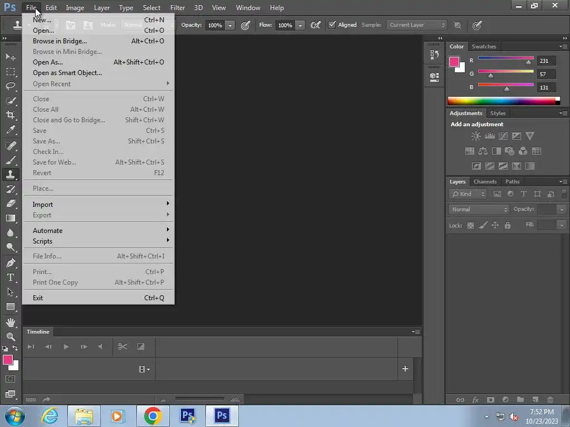Open the layer Kind filter dropdown
The image size is (570, 427).
[468, 194]
